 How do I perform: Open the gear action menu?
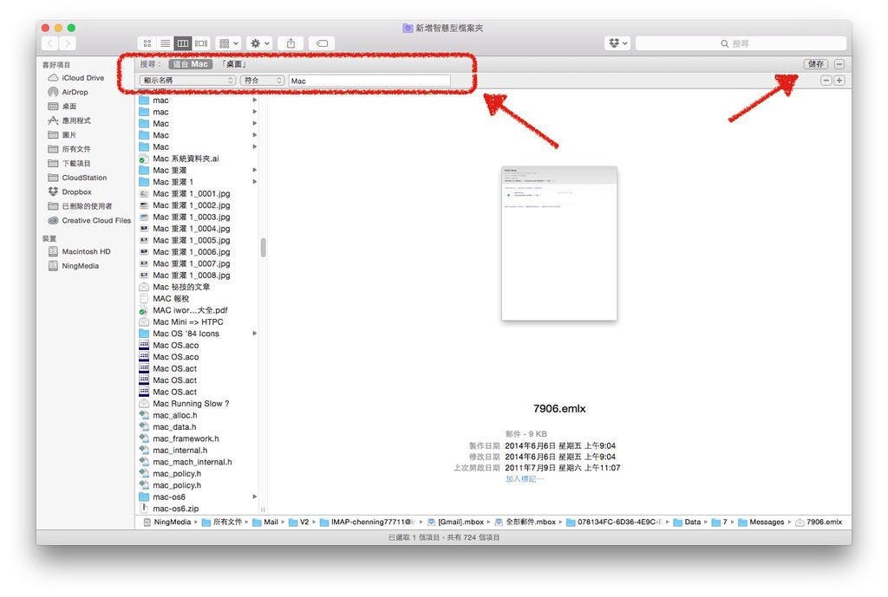click(260, 43)
